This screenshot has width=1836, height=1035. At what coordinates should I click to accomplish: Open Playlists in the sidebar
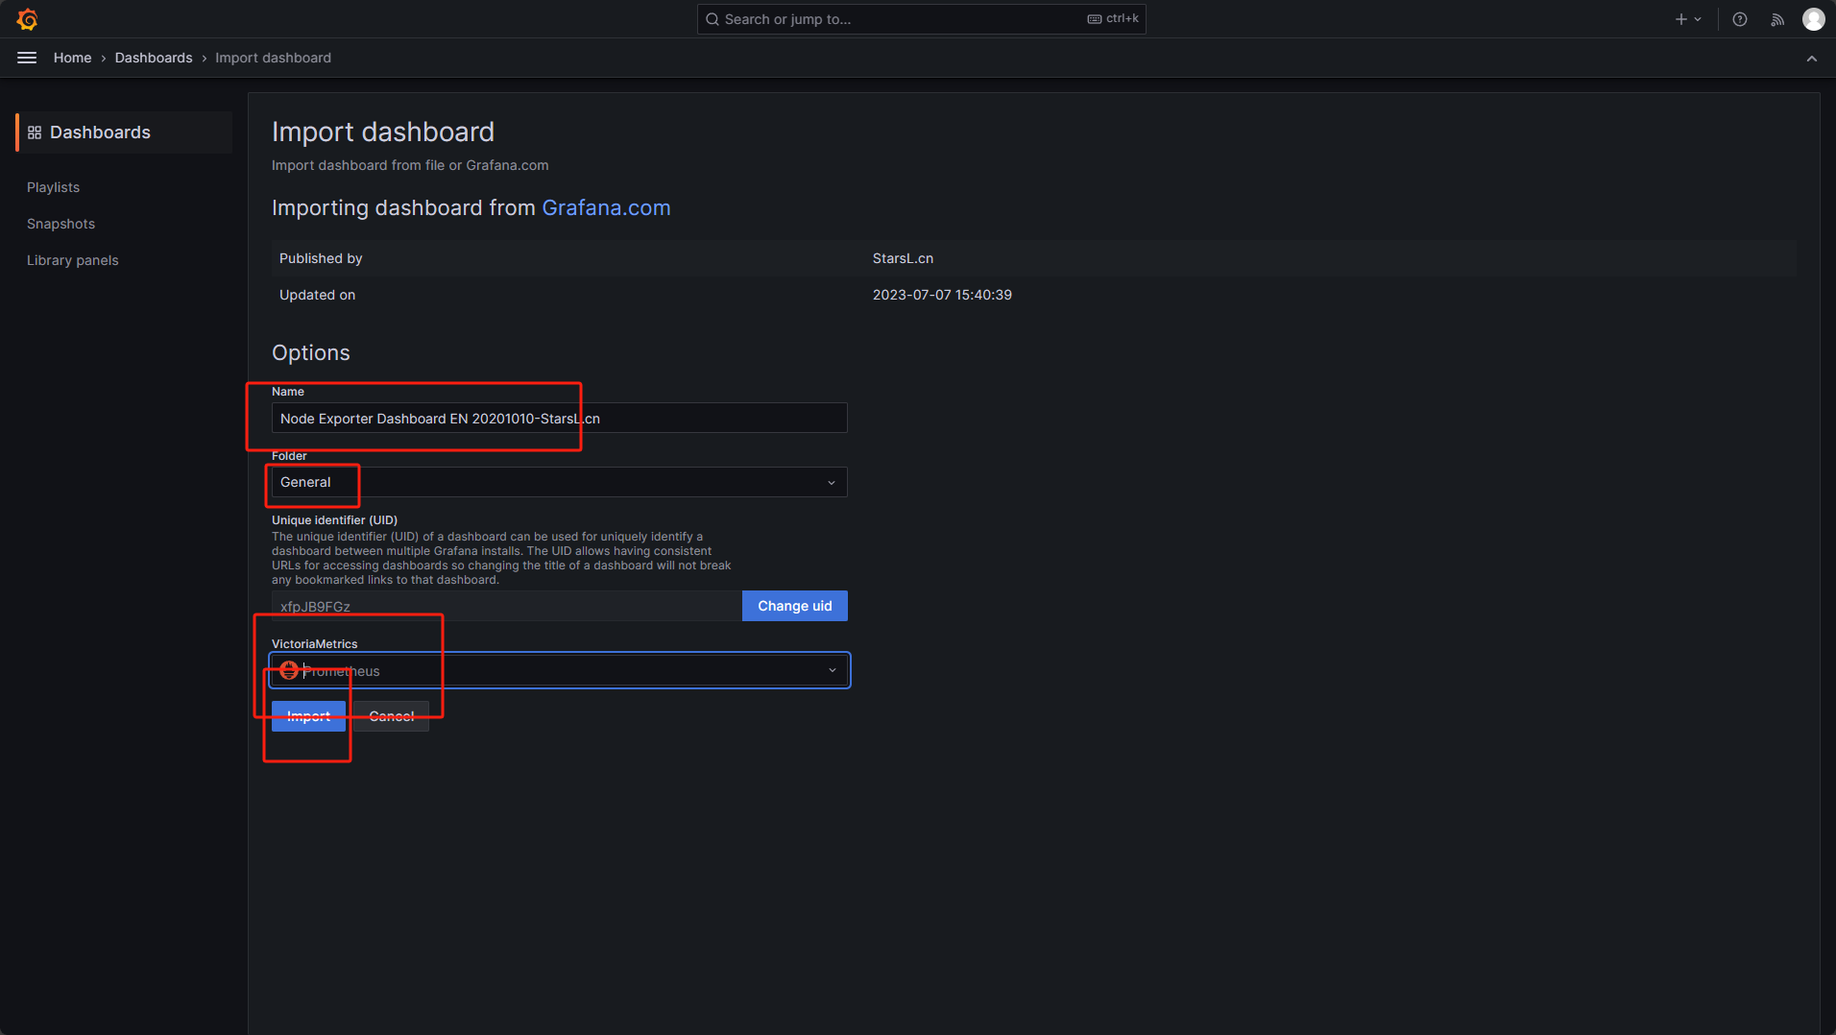pyautogui.click(x=53, y=187)
